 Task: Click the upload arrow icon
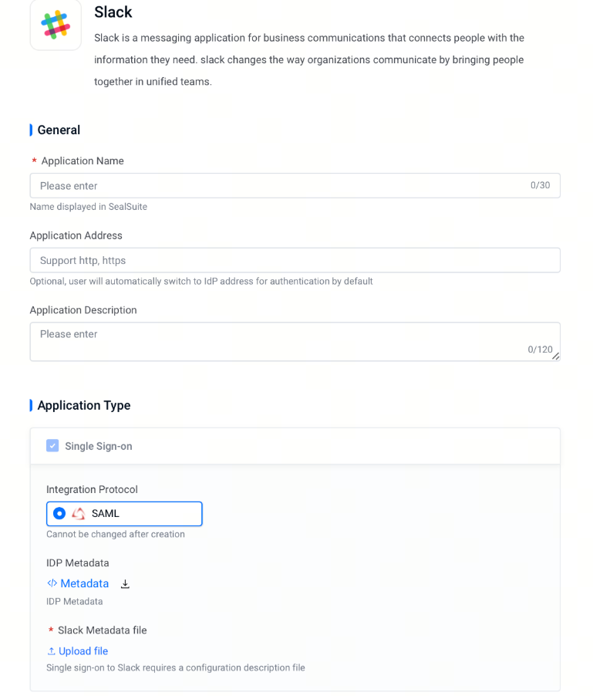point(52,651)
